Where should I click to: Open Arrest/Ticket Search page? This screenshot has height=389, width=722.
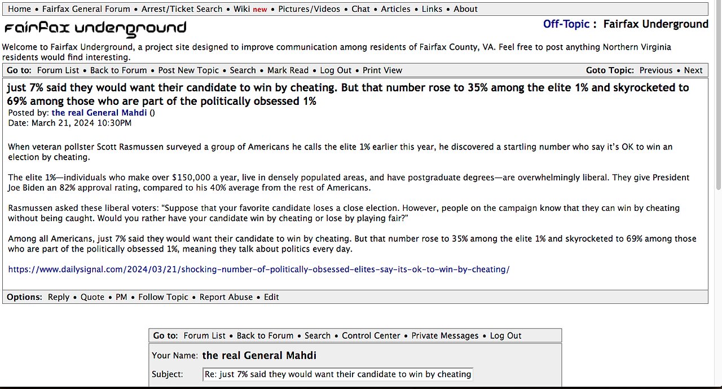point(182,9)
